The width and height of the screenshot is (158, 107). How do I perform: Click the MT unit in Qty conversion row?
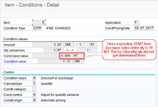(60, 50)
